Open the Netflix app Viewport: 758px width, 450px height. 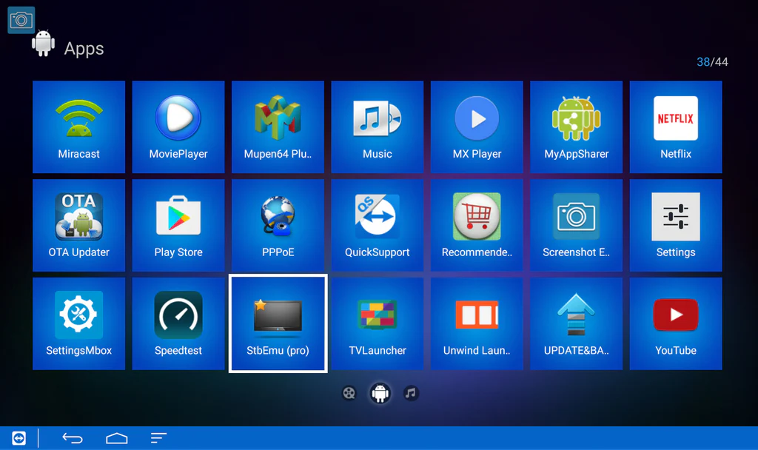675,126
